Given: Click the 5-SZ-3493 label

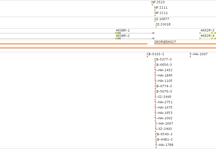Looking at the screenshot, I should click(163, 129).
